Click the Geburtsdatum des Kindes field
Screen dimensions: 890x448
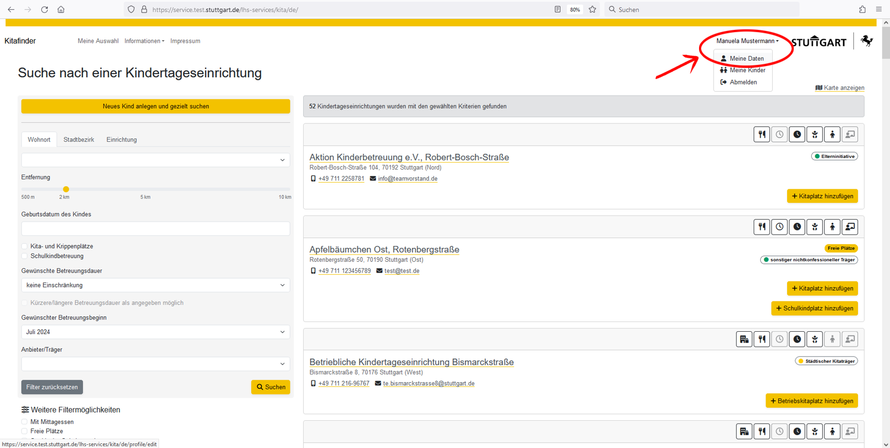pyautogui.click(x=155, y=229)
